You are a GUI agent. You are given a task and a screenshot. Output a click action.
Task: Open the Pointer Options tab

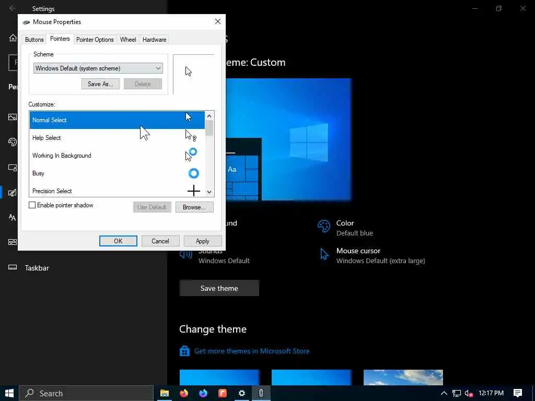pyautogui.click(x=95, y=40)
